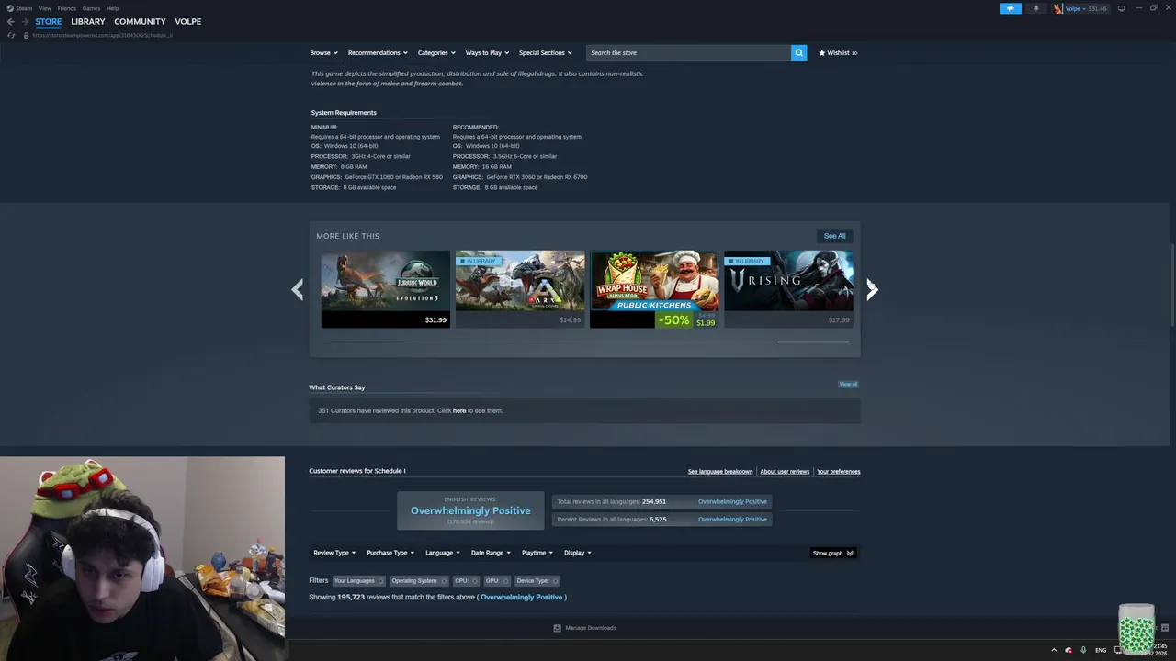Open See language breakdown link
The height and width of the screenshot is (661, 1176).
(x=720, y=471)
